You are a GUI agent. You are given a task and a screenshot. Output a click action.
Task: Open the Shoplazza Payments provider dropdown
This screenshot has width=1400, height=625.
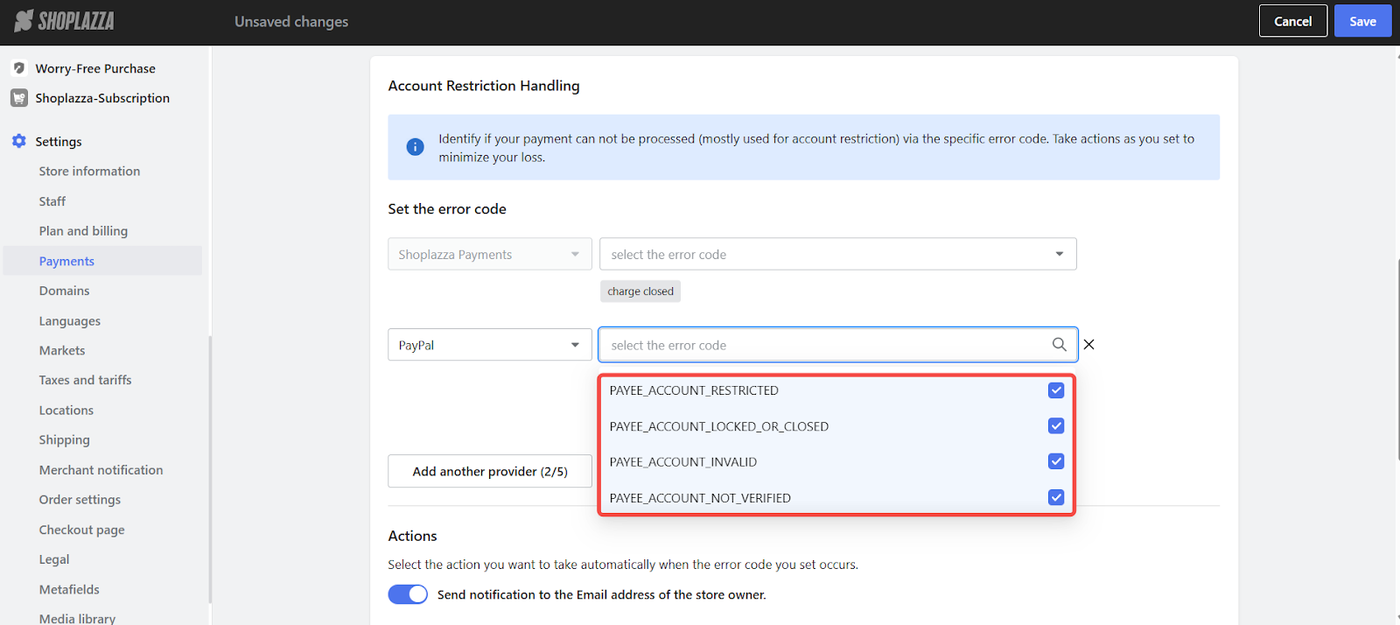(x=490, y=255)
